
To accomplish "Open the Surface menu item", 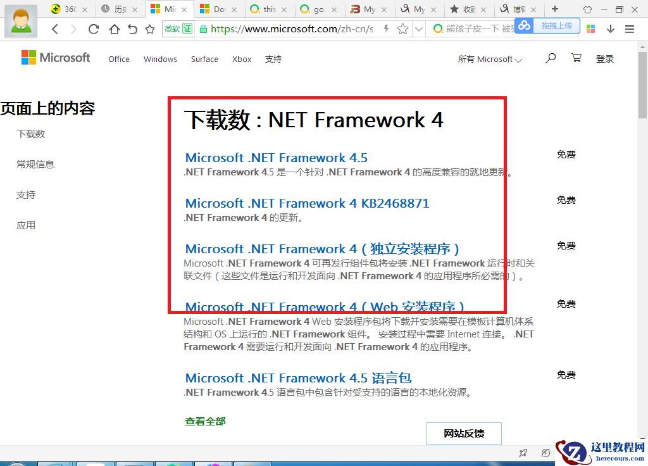I will [204, 59].
